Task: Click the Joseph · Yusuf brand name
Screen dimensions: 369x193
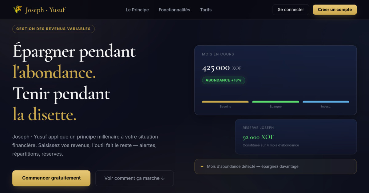Action: (45, 10)
